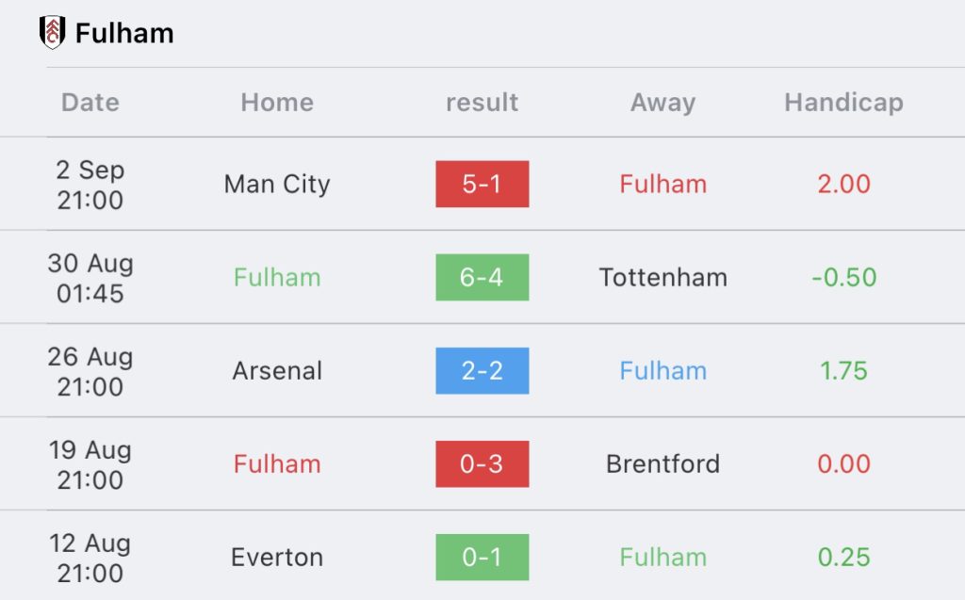Click the Man City team name
The height and width of the screenshot is (600, 965).
click(277, 185)
